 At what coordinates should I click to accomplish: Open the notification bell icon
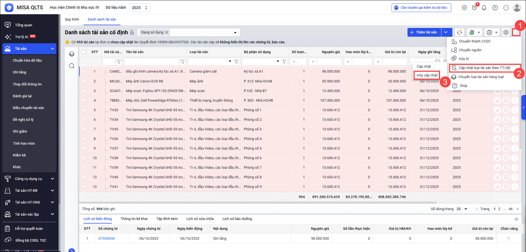pyautogui.click(x=484, y=8)
